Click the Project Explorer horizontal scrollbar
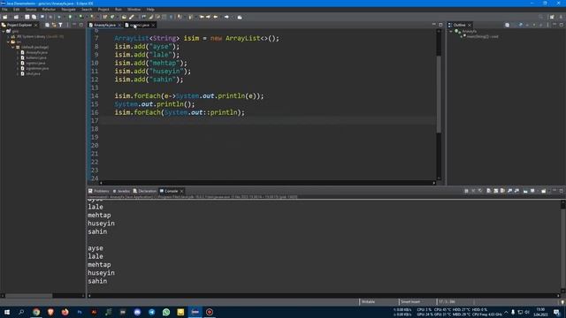Viewport: 566px width, 318px height. pyautogui.click(x=29, y=296)
